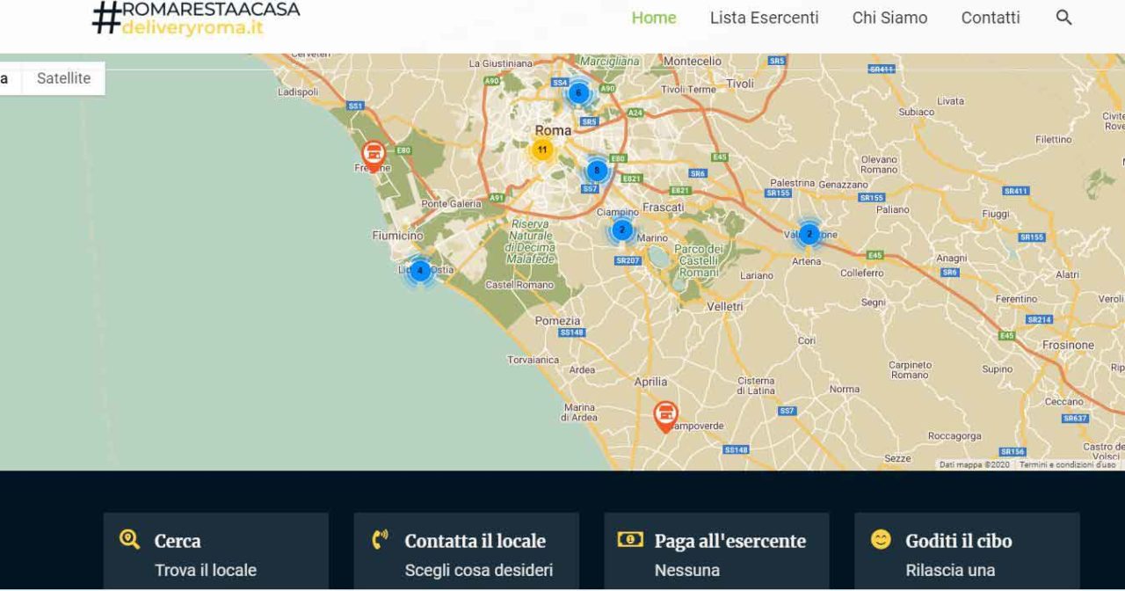Click the phone icon beside Contatta il locale
This screenshot has height=591, width=1125.
[380, 540]
